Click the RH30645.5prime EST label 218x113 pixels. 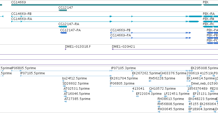coord(171,109)
